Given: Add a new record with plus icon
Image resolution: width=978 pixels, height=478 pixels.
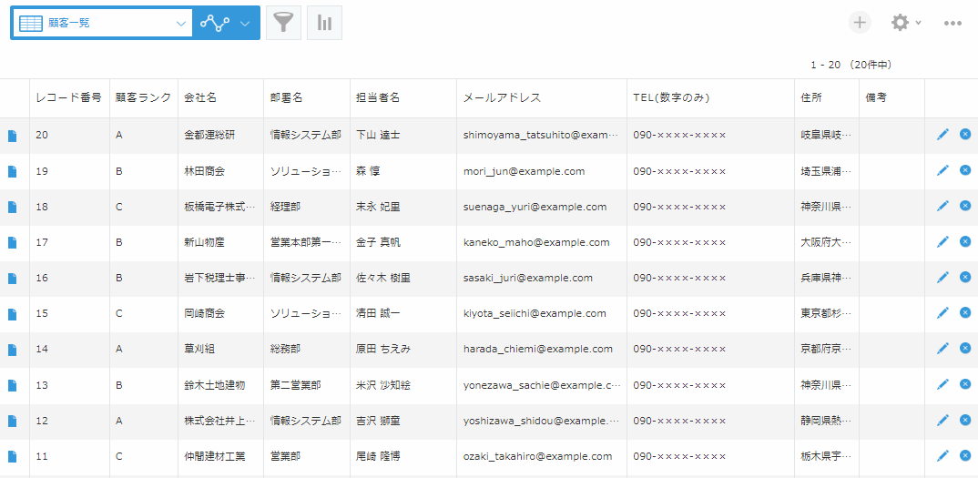Looking at the screenshot, I should pyautogui.click(x=859, y=23).
